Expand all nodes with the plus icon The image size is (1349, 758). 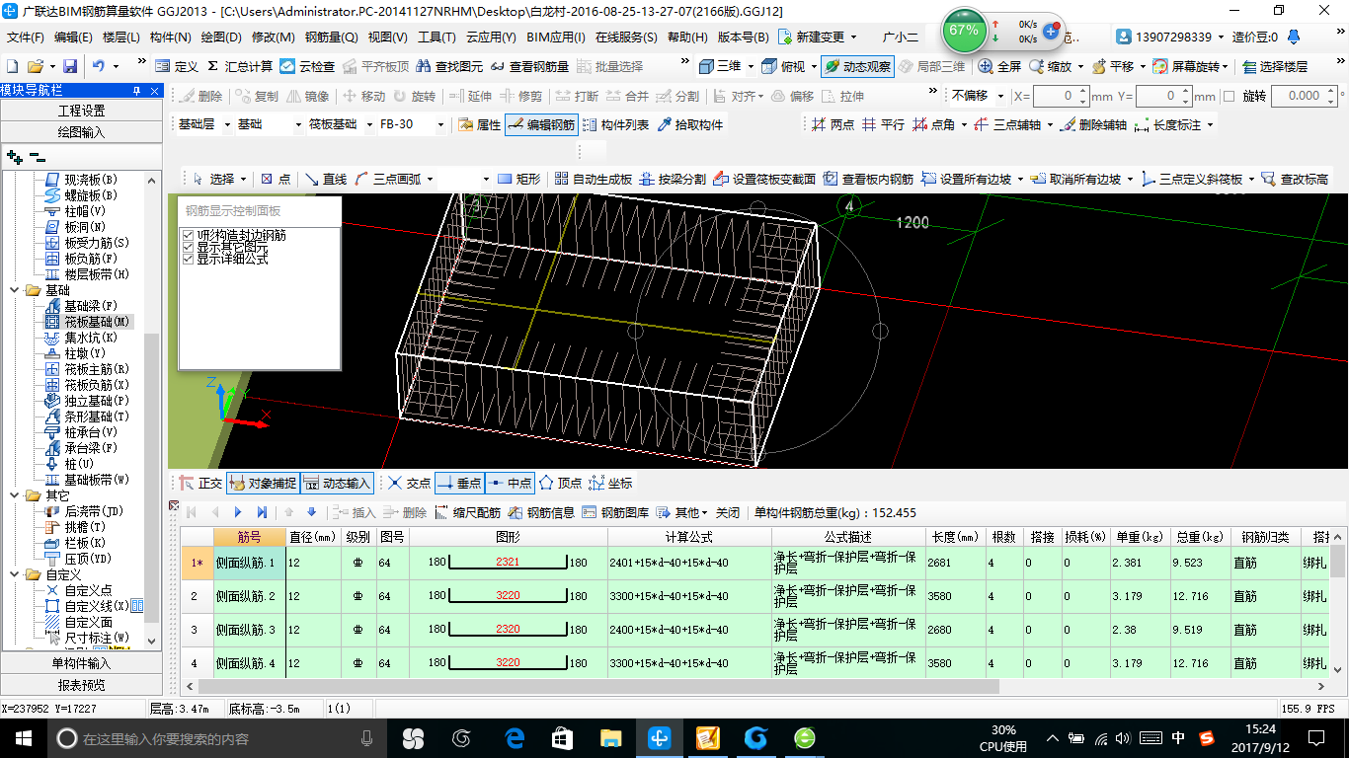[14, 157]
